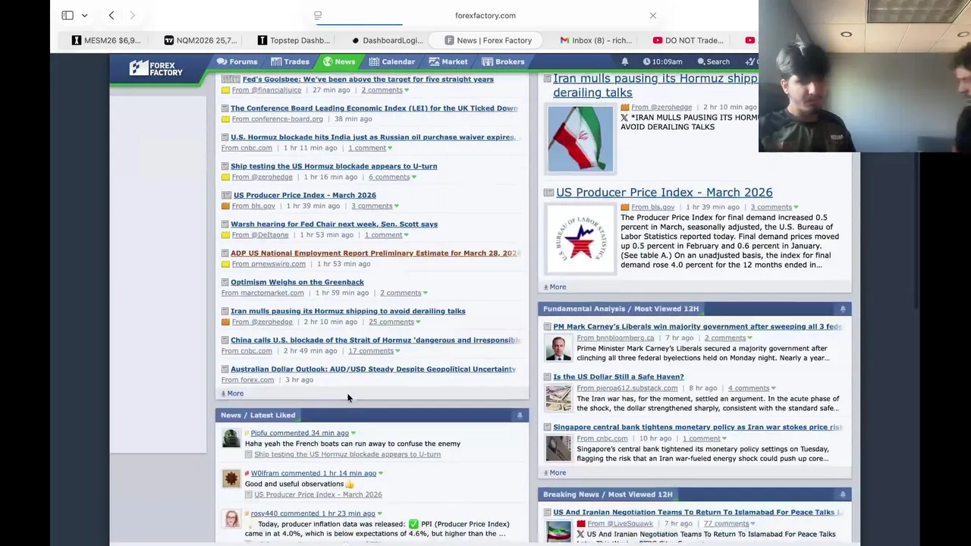Click the W0lfram user avatar

pos(231,479)
